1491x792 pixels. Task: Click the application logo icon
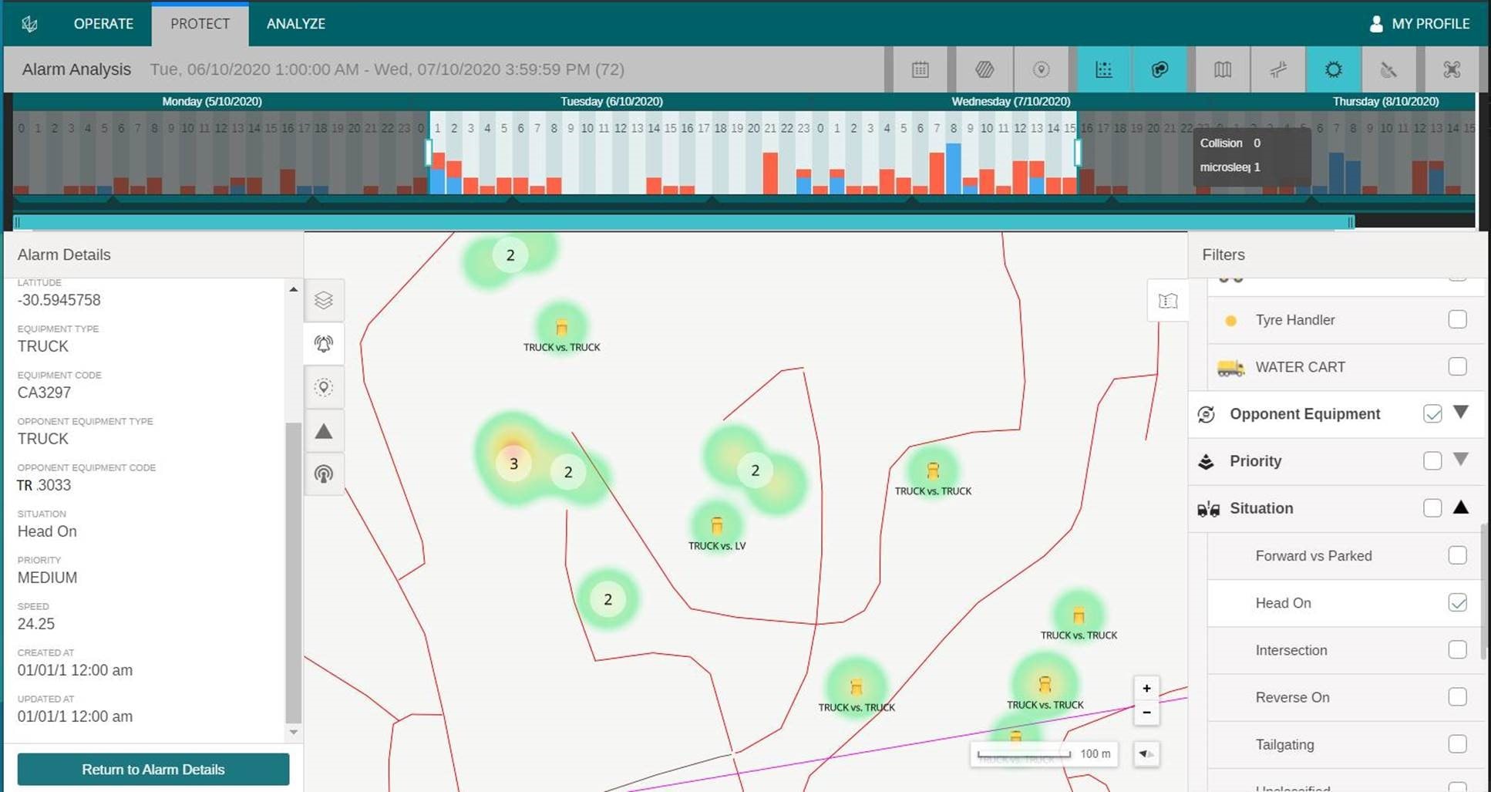[x=29, y=24]
